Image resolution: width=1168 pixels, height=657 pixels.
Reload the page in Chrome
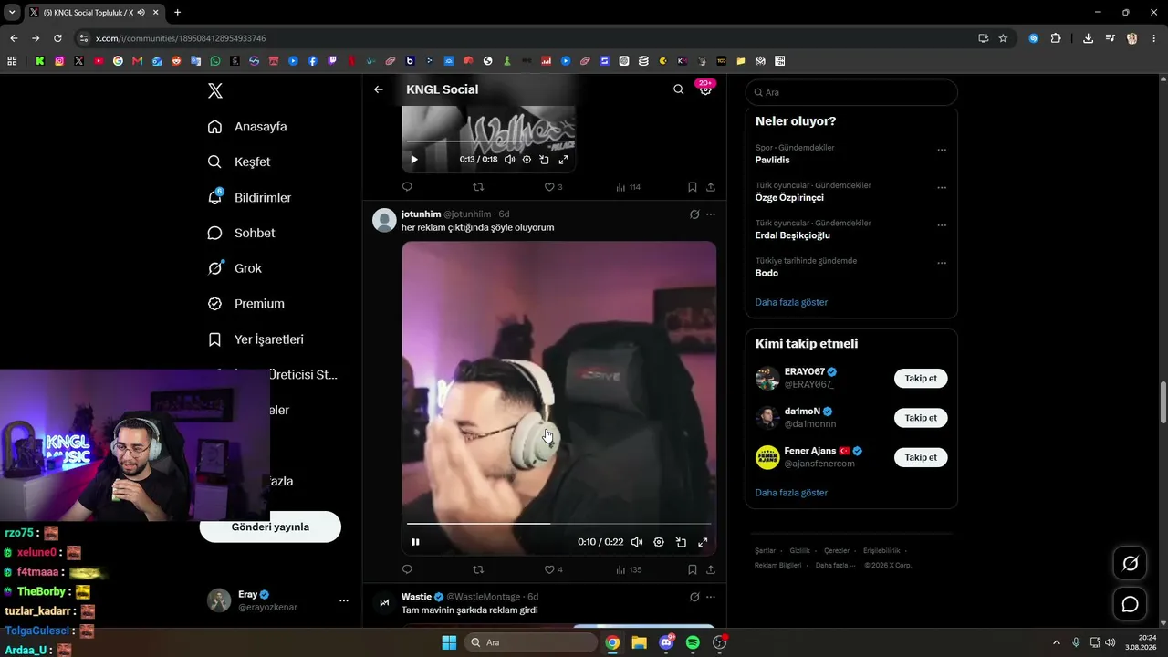coord(57,38)
